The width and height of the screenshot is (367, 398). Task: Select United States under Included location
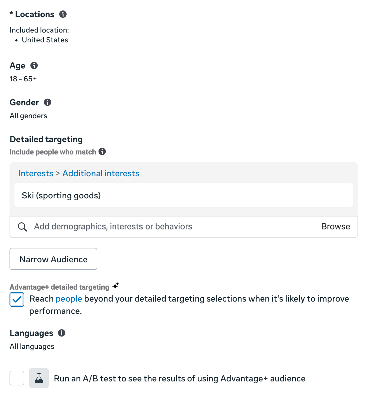click(45, 40)
